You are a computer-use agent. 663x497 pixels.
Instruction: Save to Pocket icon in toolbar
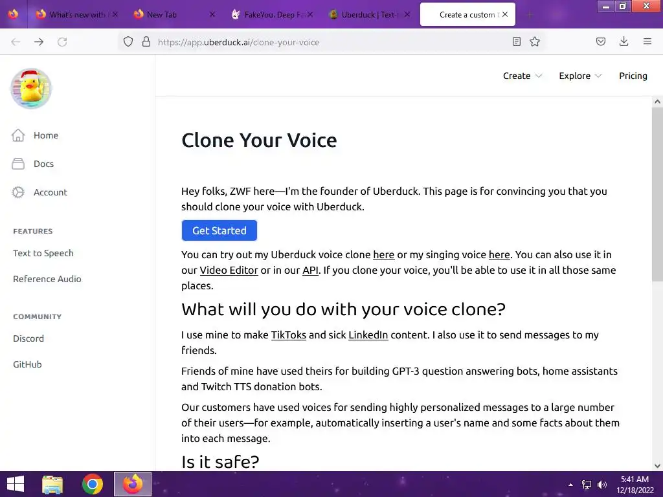point(601,41)
